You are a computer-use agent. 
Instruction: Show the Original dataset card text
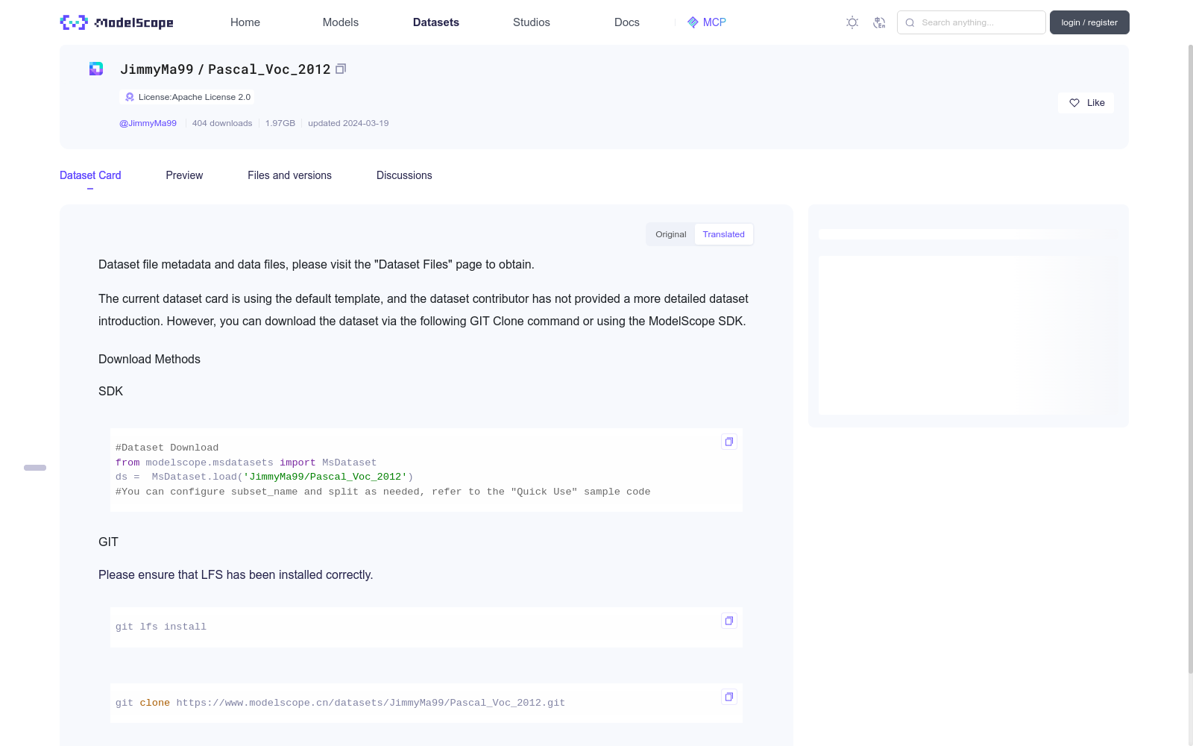[671, 234]
